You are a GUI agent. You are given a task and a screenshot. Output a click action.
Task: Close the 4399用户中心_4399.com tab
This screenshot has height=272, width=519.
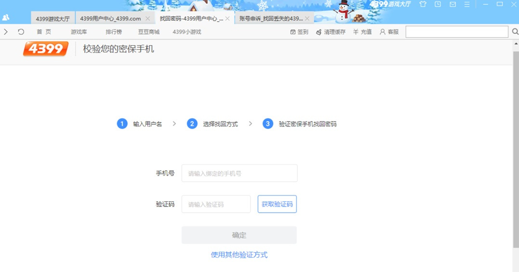pos(148,19)
